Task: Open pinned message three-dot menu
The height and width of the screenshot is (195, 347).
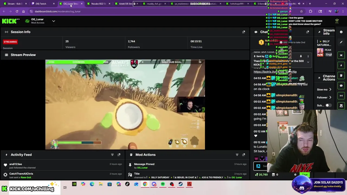Action: 308,56
